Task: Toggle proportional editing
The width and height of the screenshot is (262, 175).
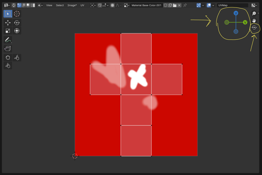Action: (x=112, y=5)
